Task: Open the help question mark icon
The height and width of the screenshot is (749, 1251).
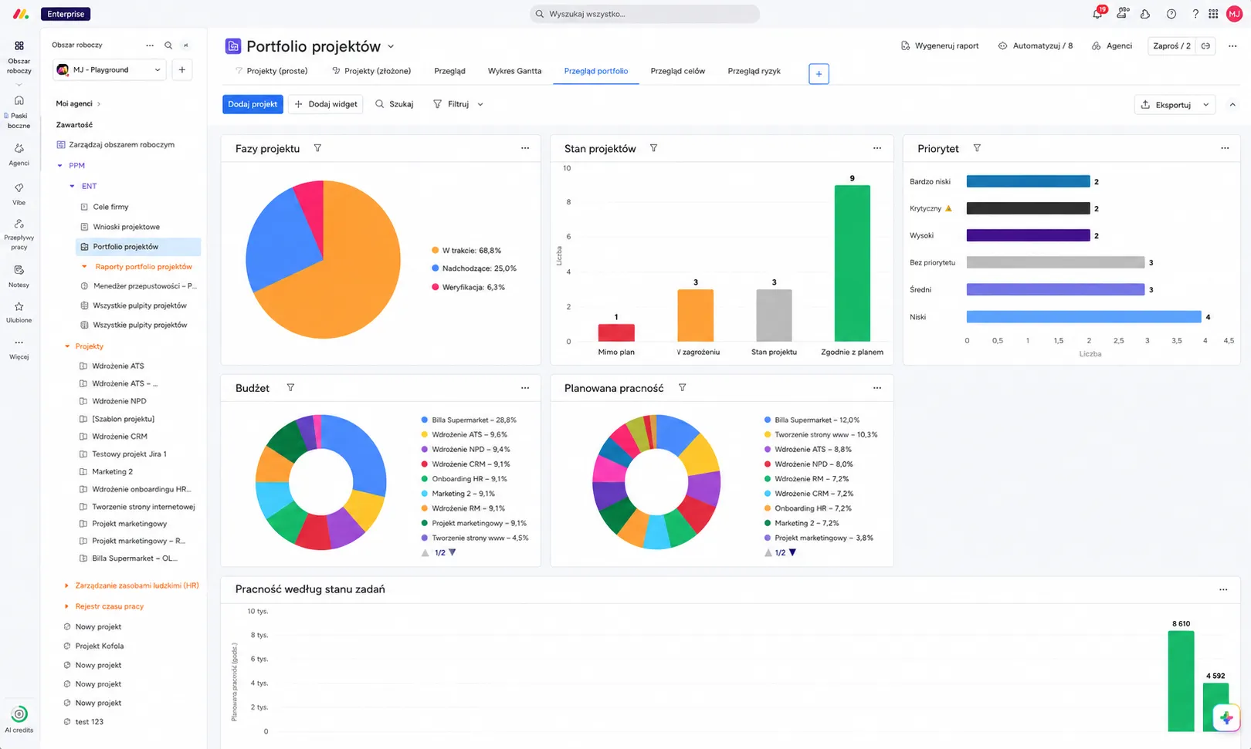Action: tap(1195, 14)
